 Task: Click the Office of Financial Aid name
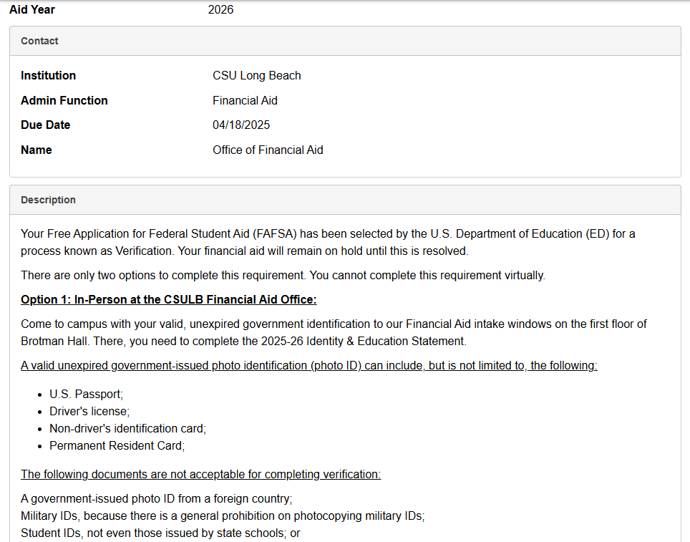[x=268, y=150]
